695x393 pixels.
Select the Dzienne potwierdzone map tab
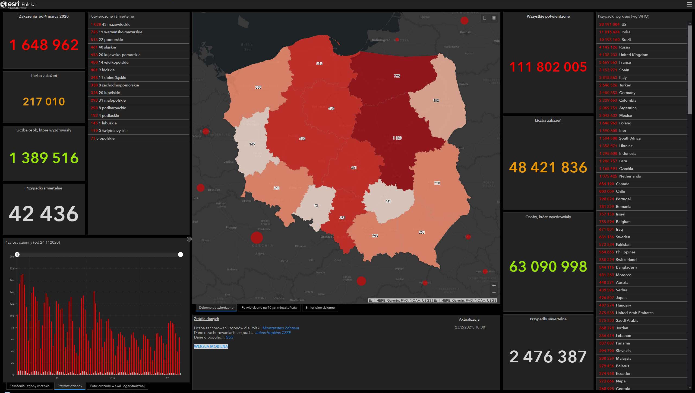coord(216,308)
